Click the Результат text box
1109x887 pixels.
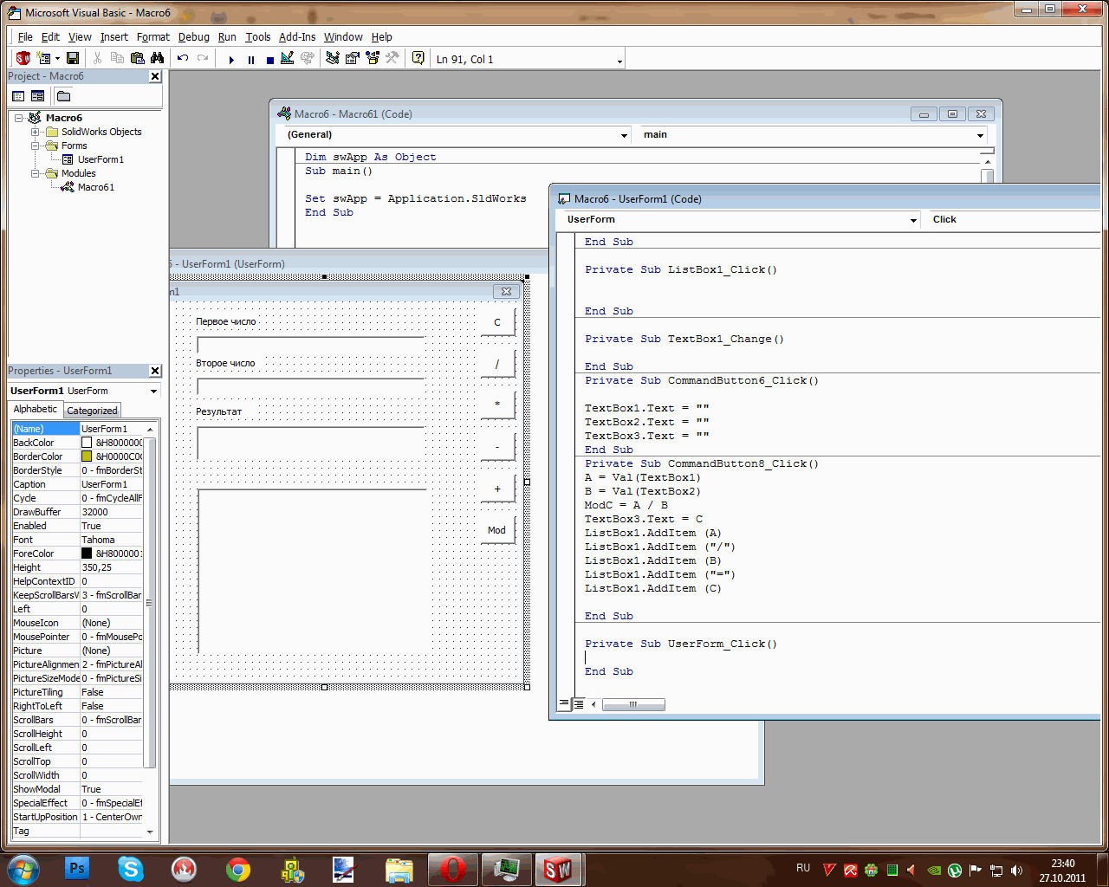point(311,443)
